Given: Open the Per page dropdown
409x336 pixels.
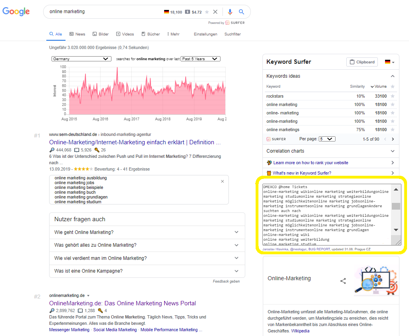Looking at the screenshot, I should (328, 139).
